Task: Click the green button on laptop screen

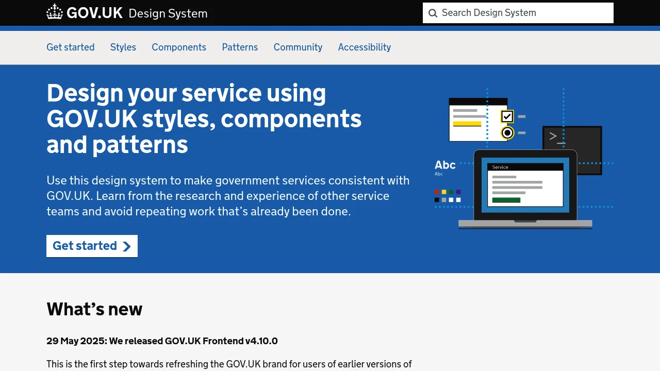Action: pyautogui.click(x=506, y=200)
